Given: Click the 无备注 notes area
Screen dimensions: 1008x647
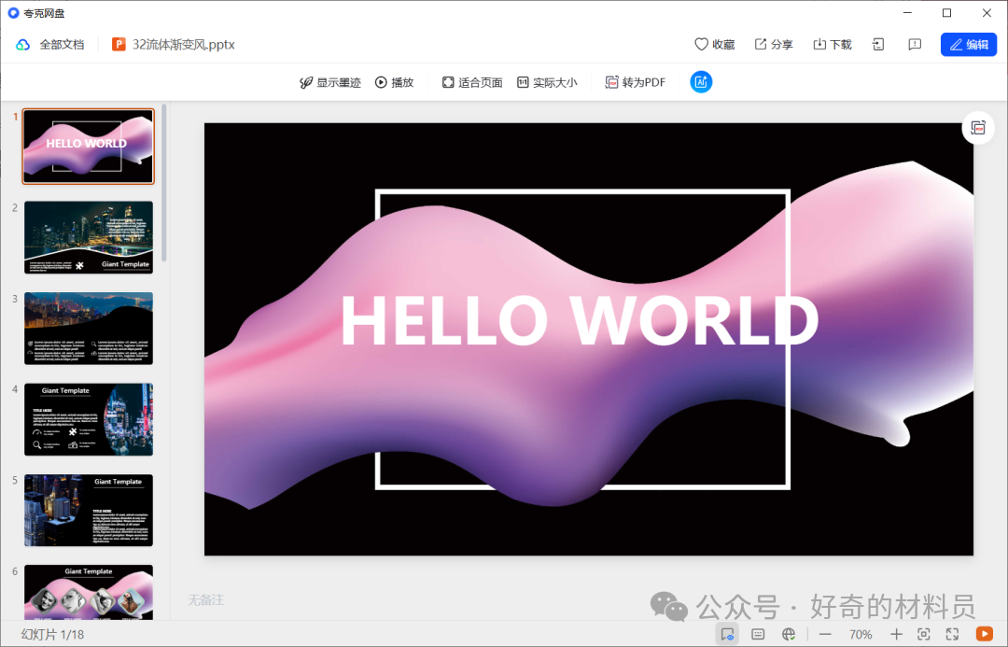Looking at the screenshot, I should point(205,600).
